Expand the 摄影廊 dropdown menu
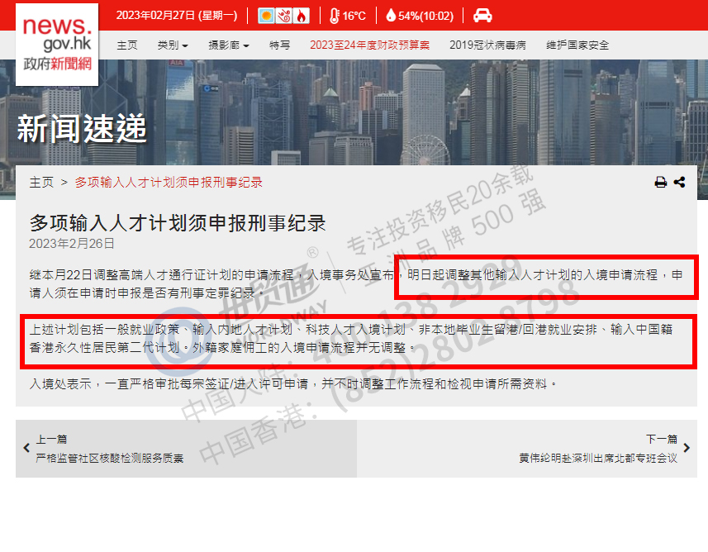 [x=229, y=45]
